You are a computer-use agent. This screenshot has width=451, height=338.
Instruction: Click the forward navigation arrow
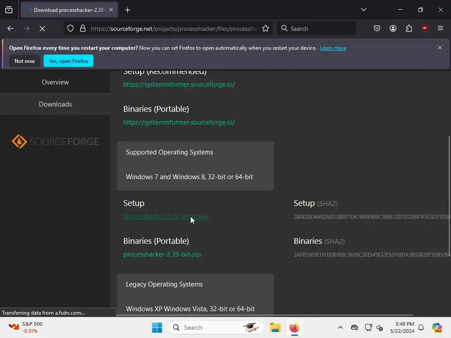(x=26, y=29)
